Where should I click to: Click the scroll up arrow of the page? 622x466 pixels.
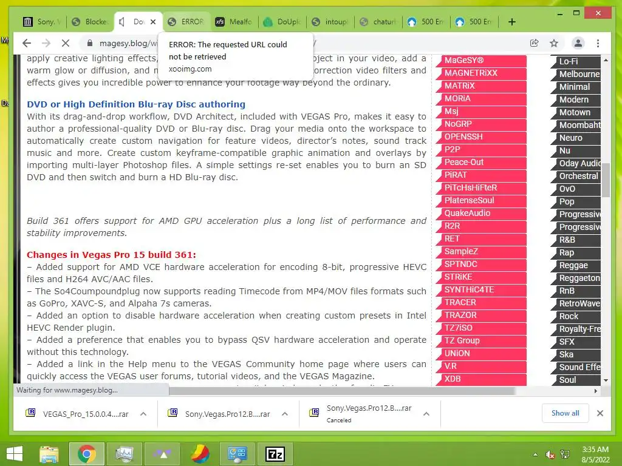pos(606,60)
